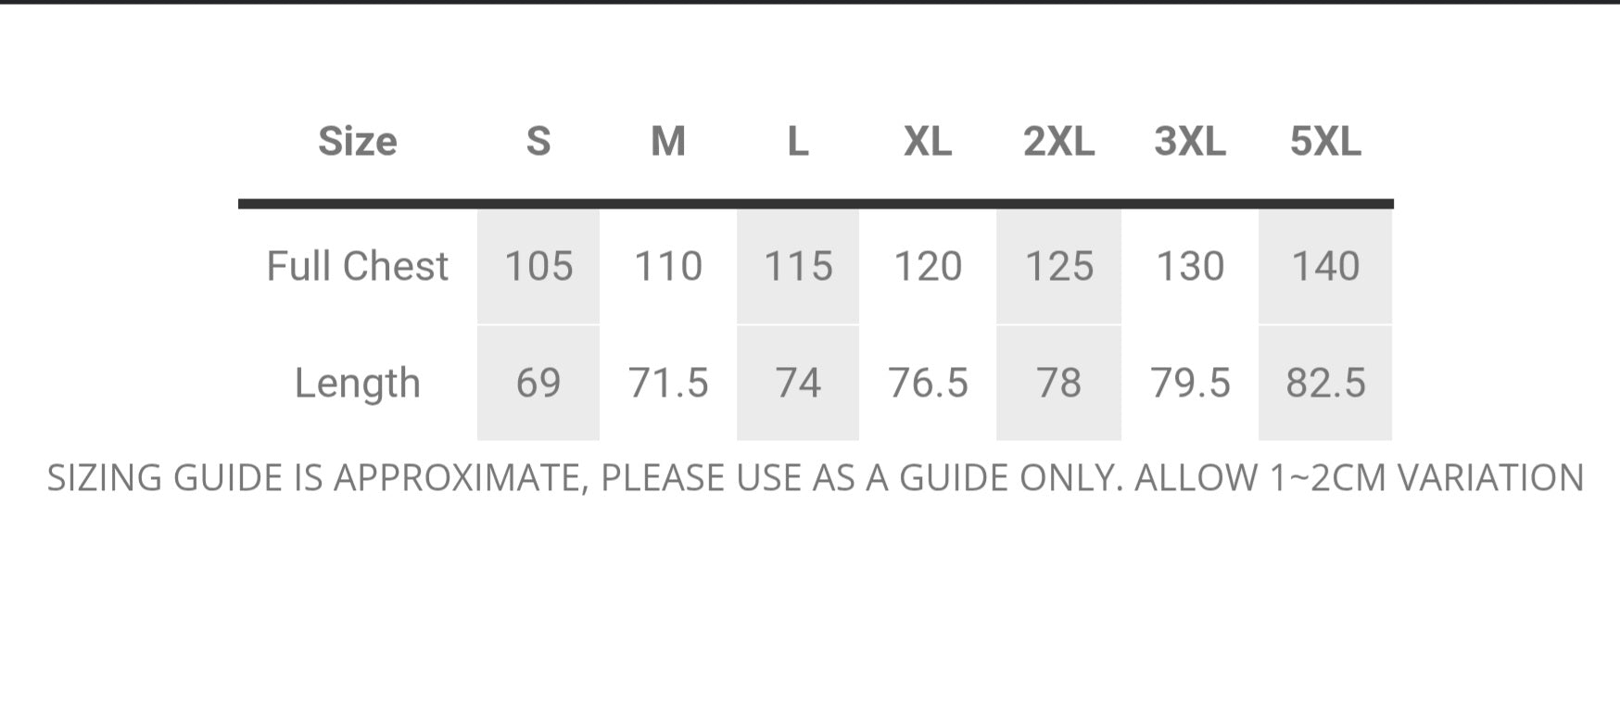The image size is (1620, 720).
Task: Click the 71.5 length value
Action: coord(668,383)
